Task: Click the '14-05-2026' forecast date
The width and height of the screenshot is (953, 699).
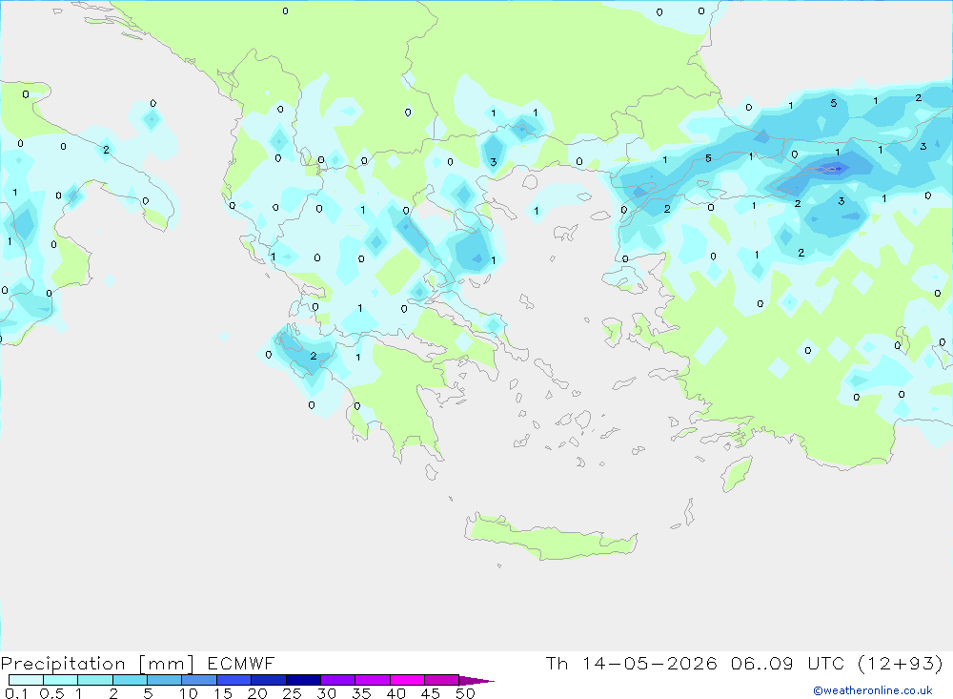Action: (650, 663)
